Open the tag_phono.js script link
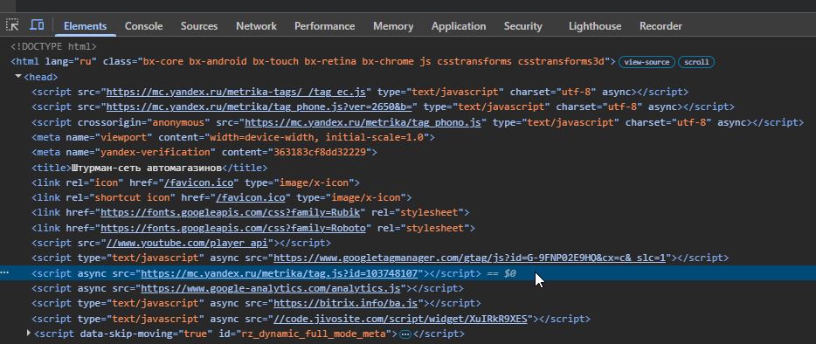Image resolution: width=816 pixels, height=344 pixels. (363, 122)
